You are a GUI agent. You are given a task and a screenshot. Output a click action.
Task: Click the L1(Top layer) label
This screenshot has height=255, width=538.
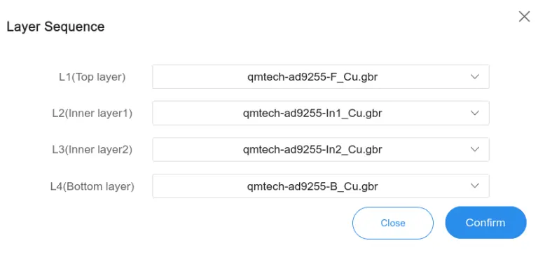click(92, 77)
